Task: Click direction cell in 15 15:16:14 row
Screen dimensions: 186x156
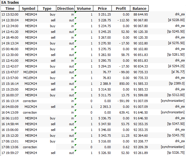Action: [x=71, y=84]
